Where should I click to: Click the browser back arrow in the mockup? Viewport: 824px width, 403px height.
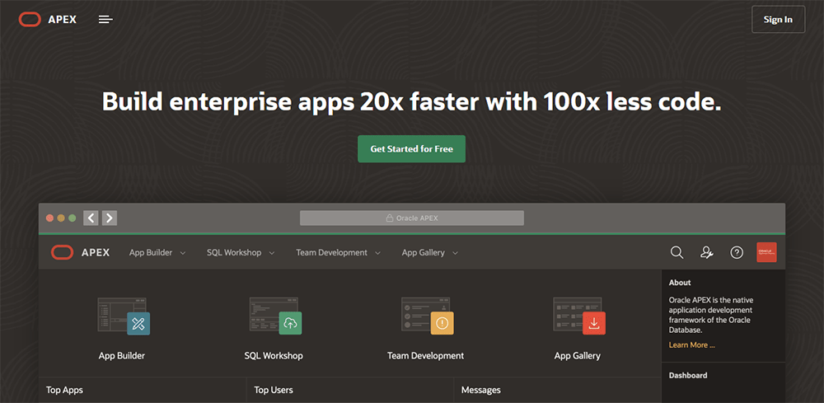point(91,218)
